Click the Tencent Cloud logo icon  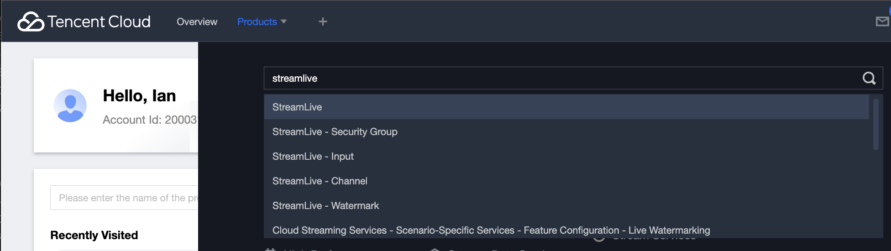coord(31,21)
